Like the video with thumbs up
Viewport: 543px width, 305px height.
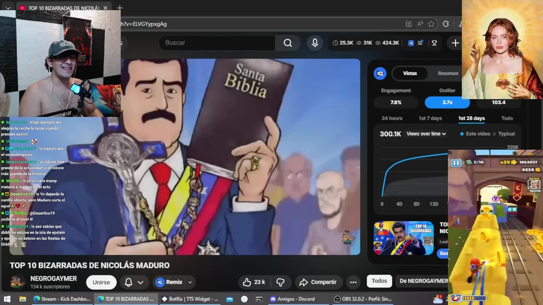tap(254, 282)
